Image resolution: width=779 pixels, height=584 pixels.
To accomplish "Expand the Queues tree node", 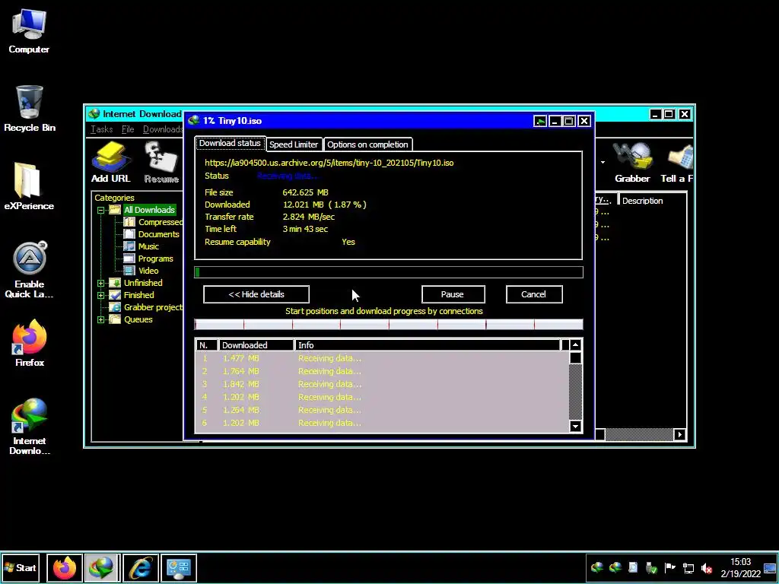I will 101,320.
